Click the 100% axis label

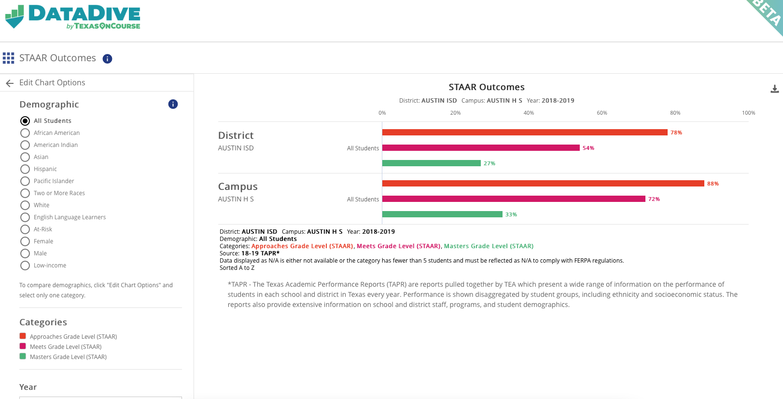point(748,113)
